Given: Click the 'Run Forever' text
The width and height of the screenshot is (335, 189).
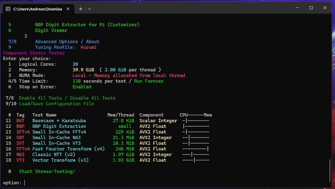Looking at the screenshot, I should 149,81.
